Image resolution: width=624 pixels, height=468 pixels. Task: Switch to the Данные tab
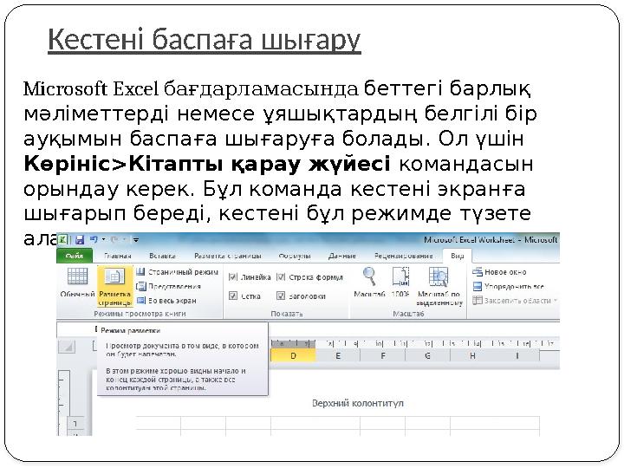coord(341,256)
